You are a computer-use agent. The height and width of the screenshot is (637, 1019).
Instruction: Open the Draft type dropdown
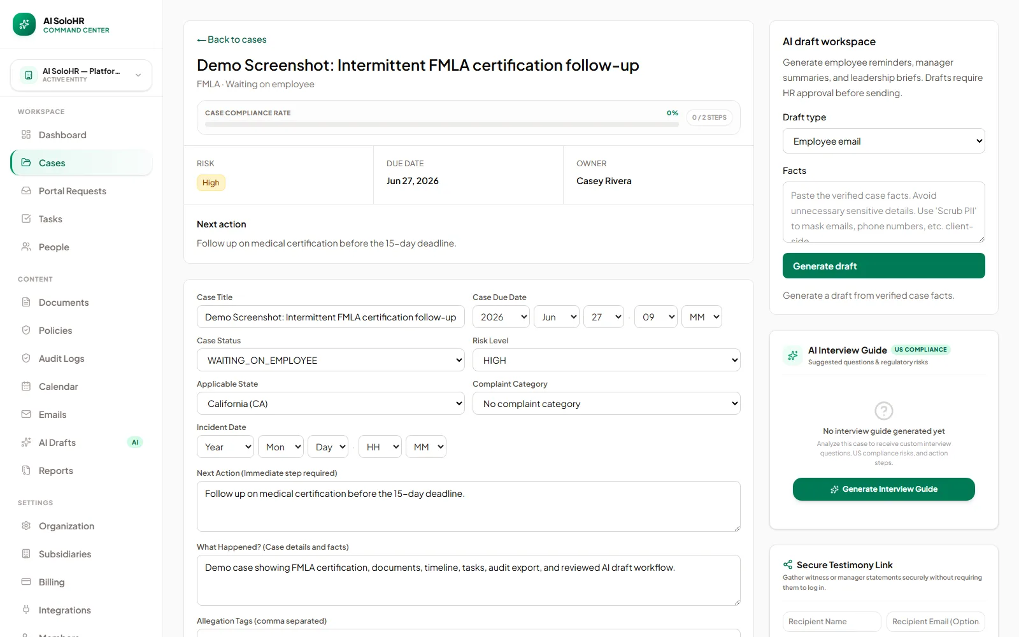[884, 141]
